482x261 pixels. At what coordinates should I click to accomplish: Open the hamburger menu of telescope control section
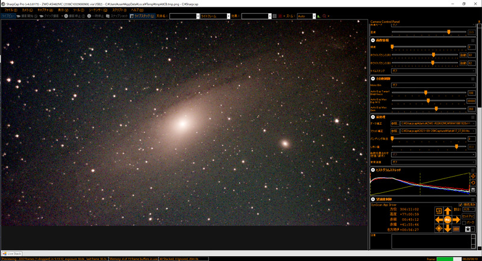473,199
